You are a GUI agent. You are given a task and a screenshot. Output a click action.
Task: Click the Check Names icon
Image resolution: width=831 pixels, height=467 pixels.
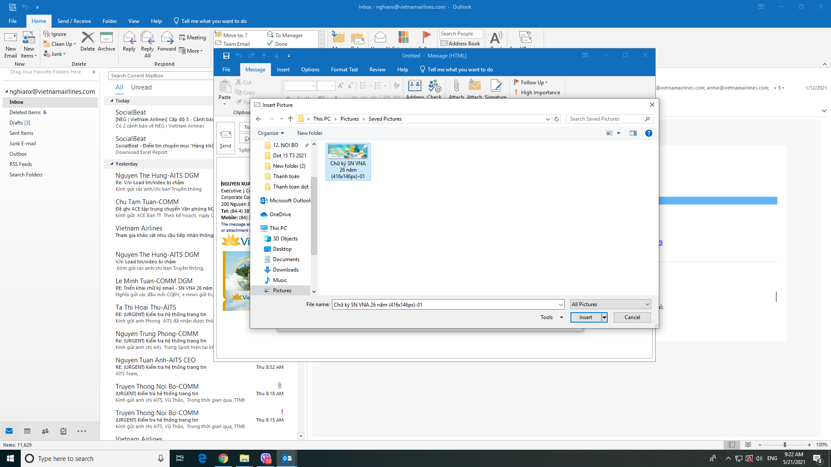click(435, 89)
